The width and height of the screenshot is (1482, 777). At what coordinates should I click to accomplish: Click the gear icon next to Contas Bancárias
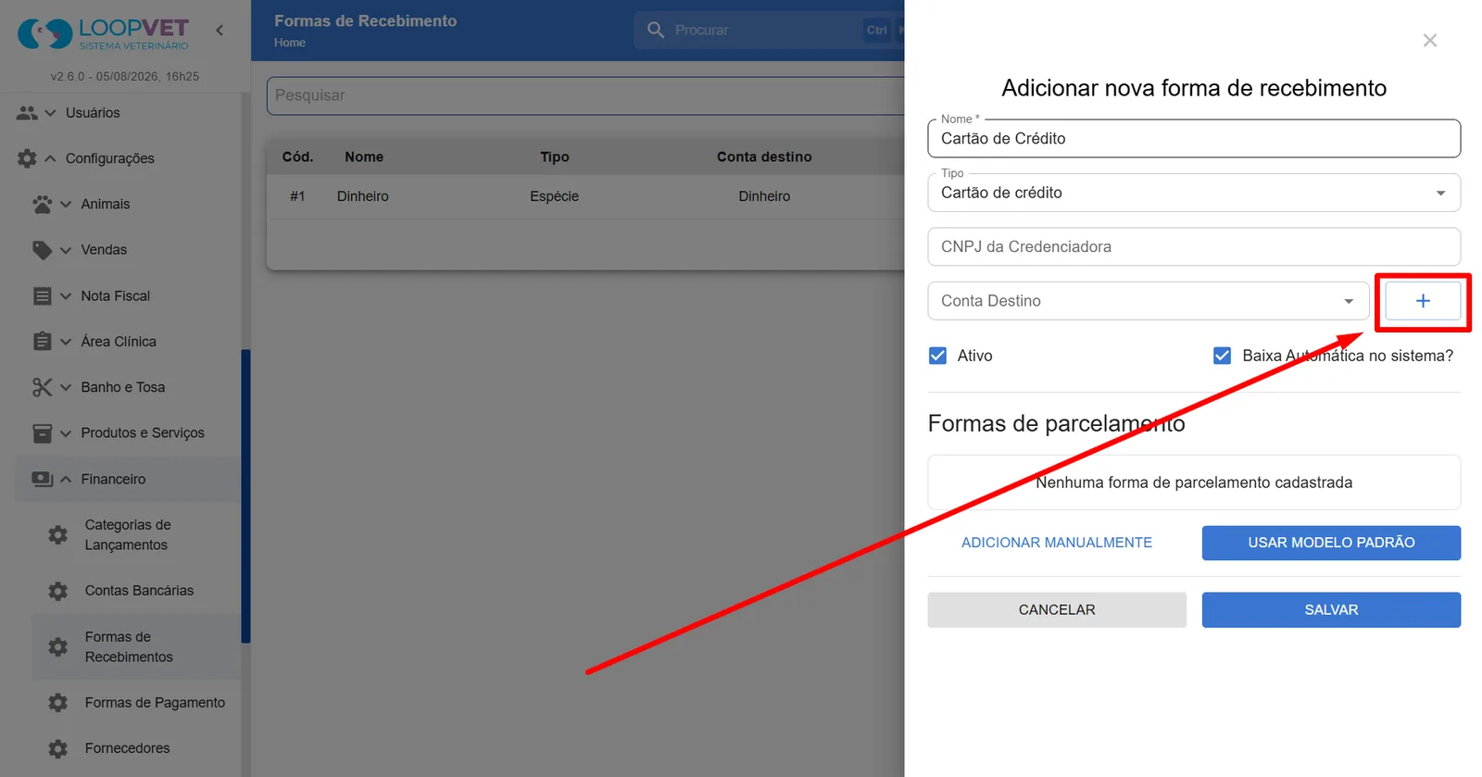click(x=58, y=591)
